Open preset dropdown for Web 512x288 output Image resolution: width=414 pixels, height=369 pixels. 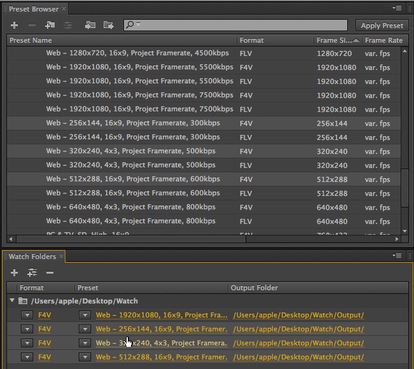pyautogui.click(x=85, y=357)
